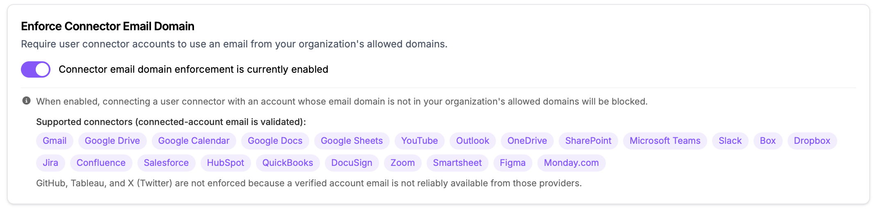
Task: Click the Google Docs chip
Action: tap(275, 141)
